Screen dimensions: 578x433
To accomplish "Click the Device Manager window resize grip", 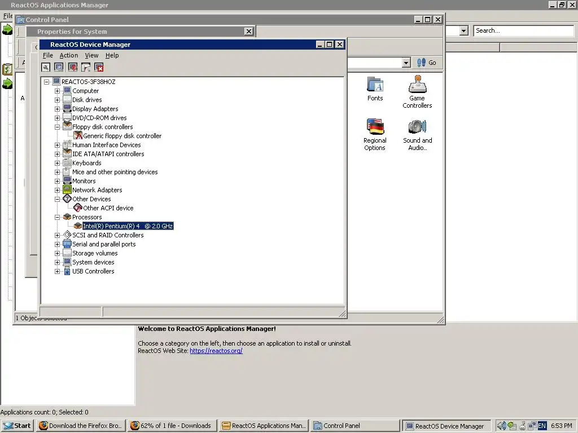I will [343, 313].
